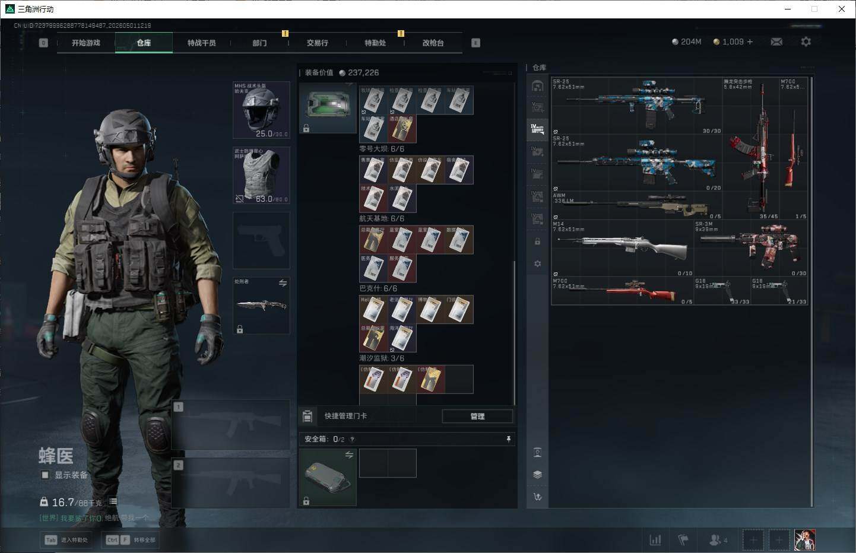This screenshot has height=553, width=856.
Task: Click the Ctrl F 转移全部 shortcut
Action: point(131,540)
